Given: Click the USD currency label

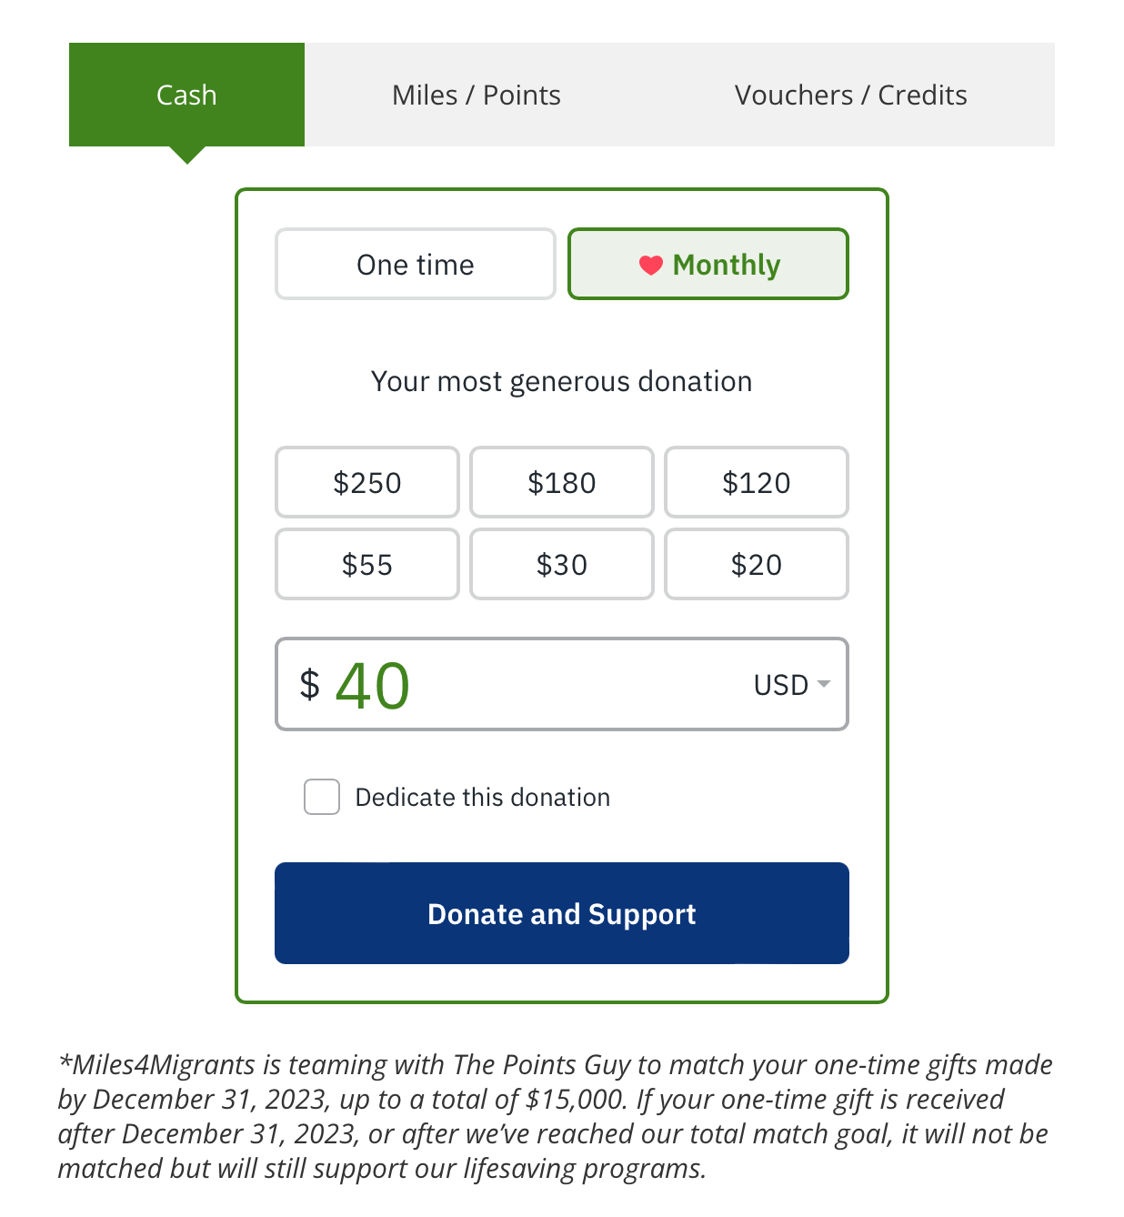Looking at the screenshot, I should tap(779, 685).
